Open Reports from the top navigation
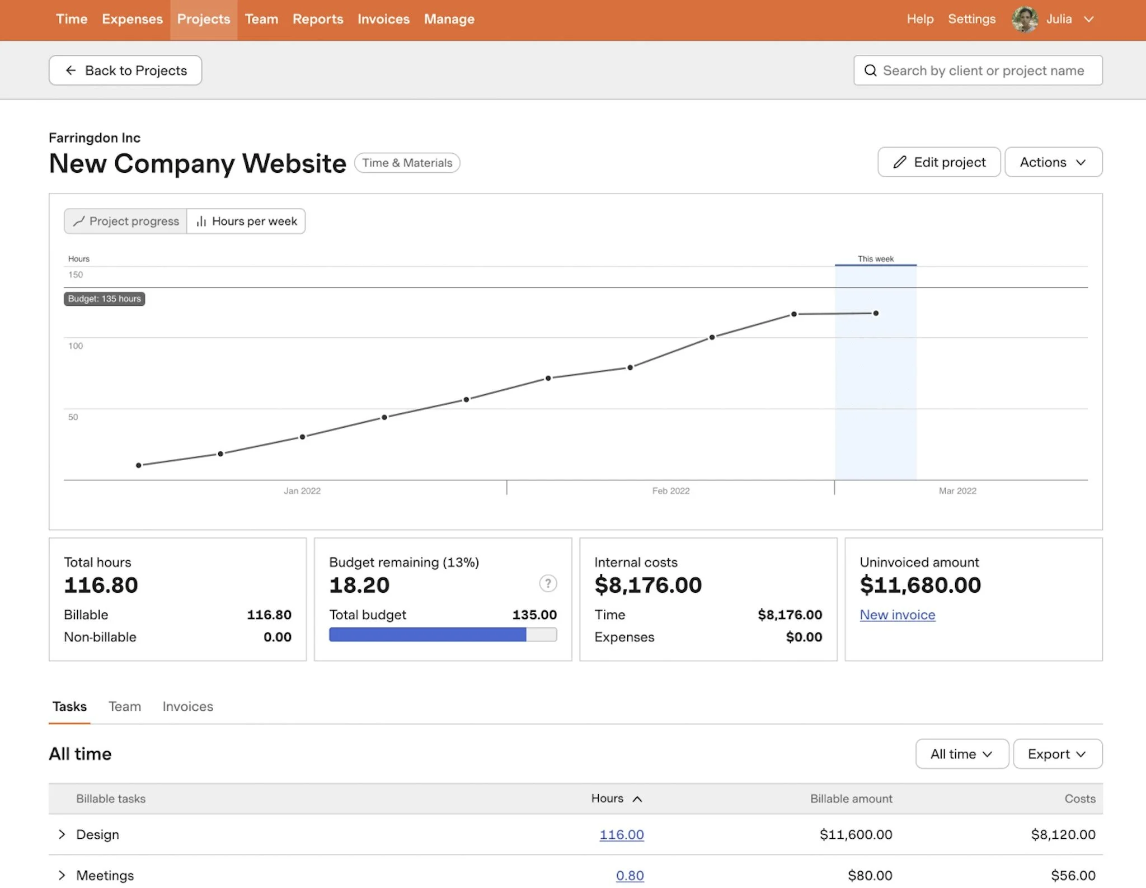The height and width of the screenshot is (888, 1146). 318,19
